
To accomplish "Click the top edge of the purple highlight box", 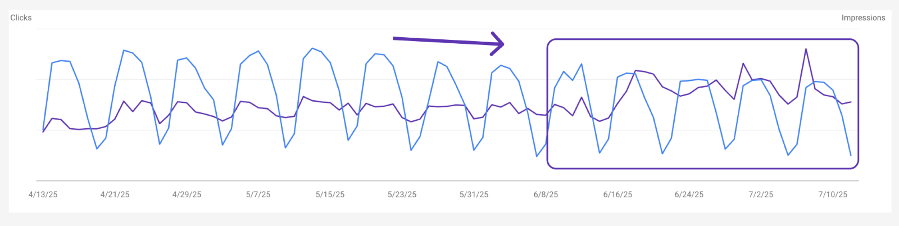I will [702, 39].
